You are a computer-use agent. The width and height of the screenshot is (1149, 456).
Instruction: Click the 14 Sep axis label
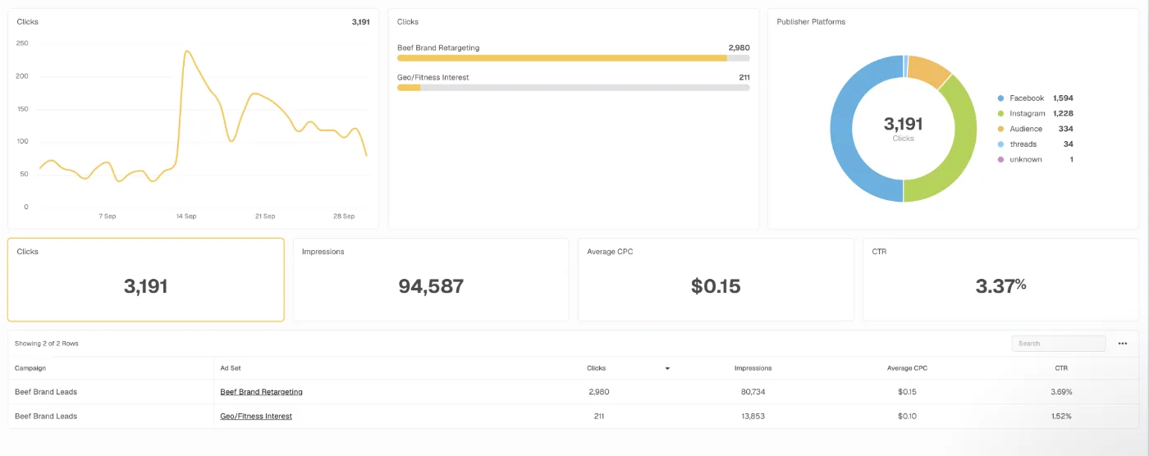point(185,217)
